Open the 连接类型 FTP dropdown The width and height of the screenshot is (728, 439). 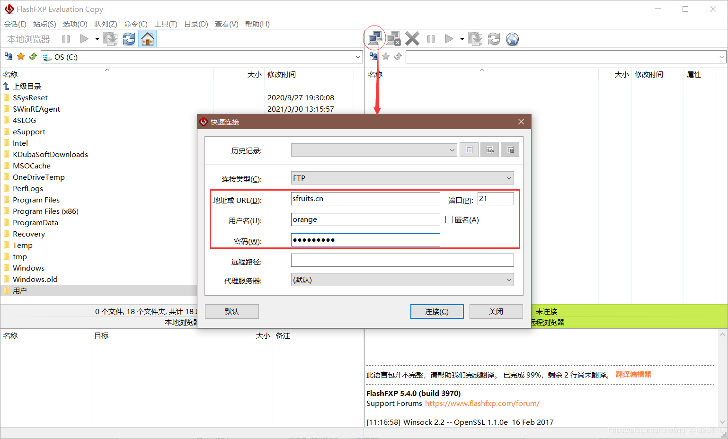(x=402, y=178)
